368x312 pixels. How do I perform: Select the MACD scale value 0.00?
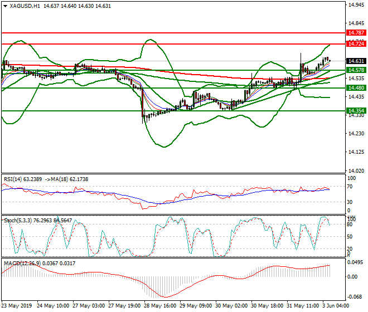point(352,277)
